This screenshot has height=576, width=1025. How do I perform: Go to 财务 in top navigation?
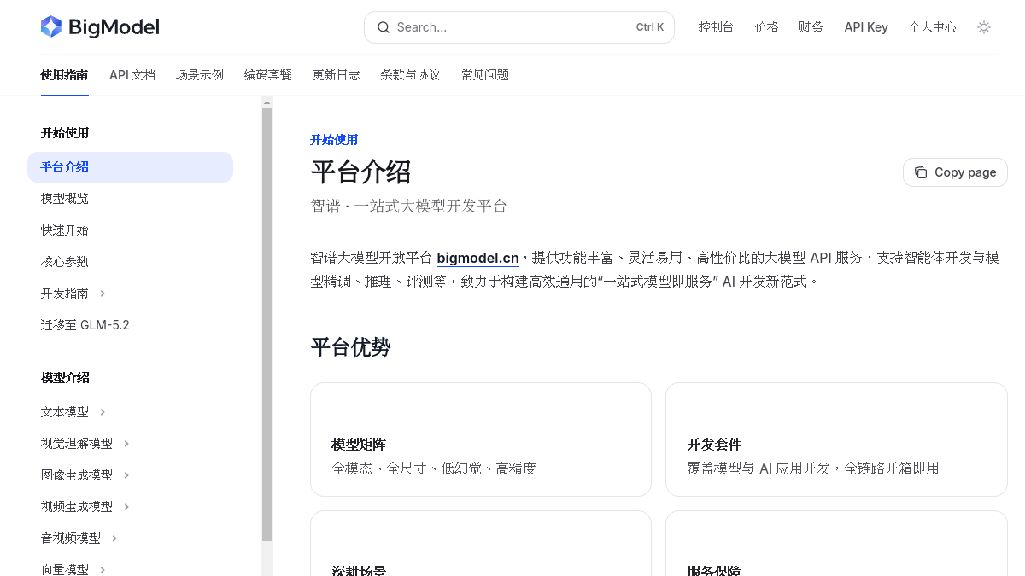[x=811, y=27]
